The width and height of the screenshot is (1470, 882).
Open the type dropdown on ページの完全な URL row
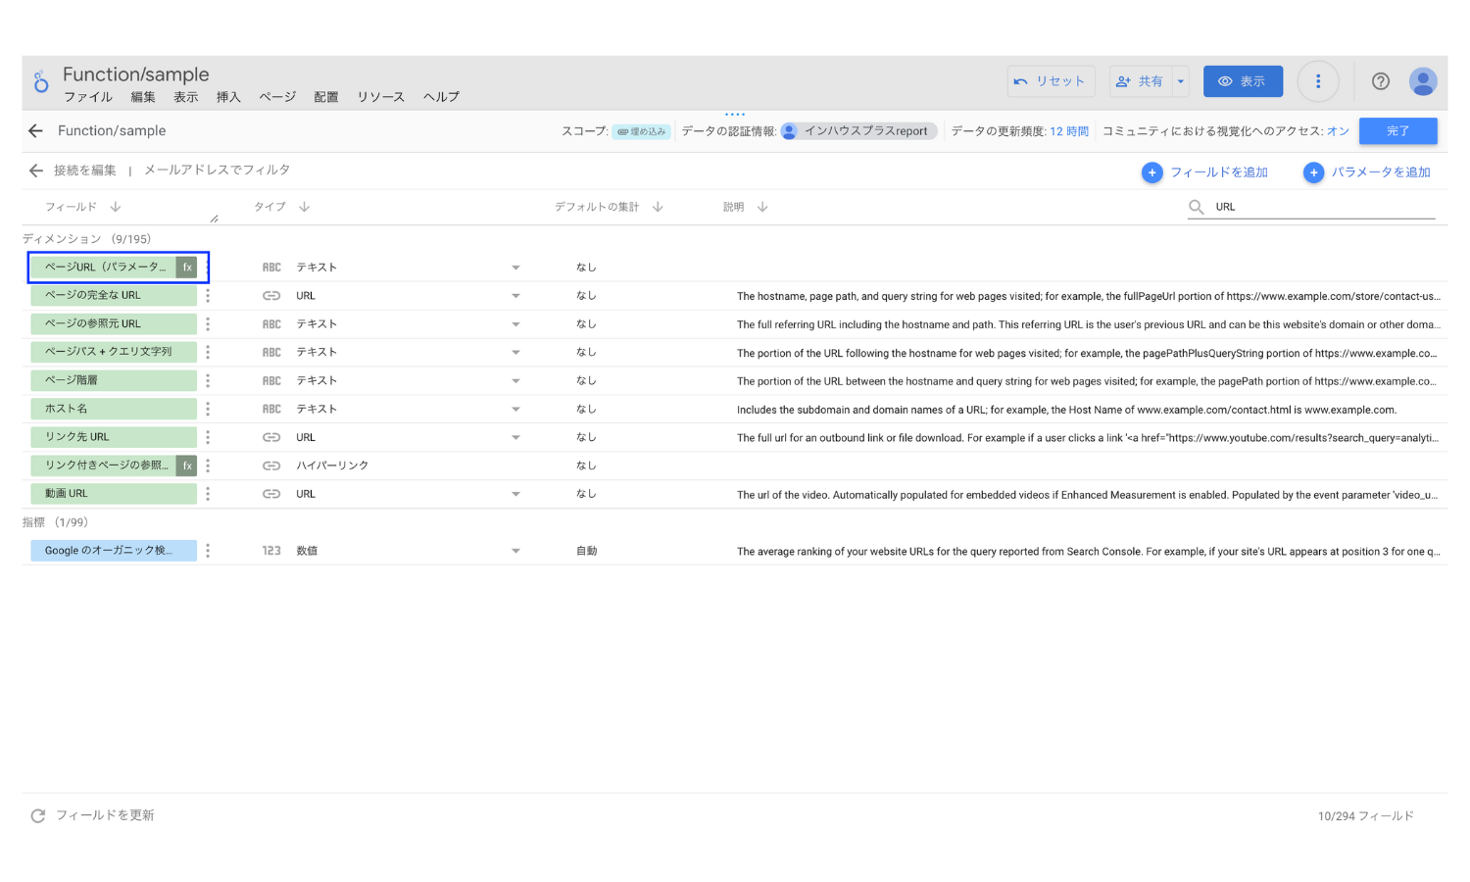click(515, 295)
